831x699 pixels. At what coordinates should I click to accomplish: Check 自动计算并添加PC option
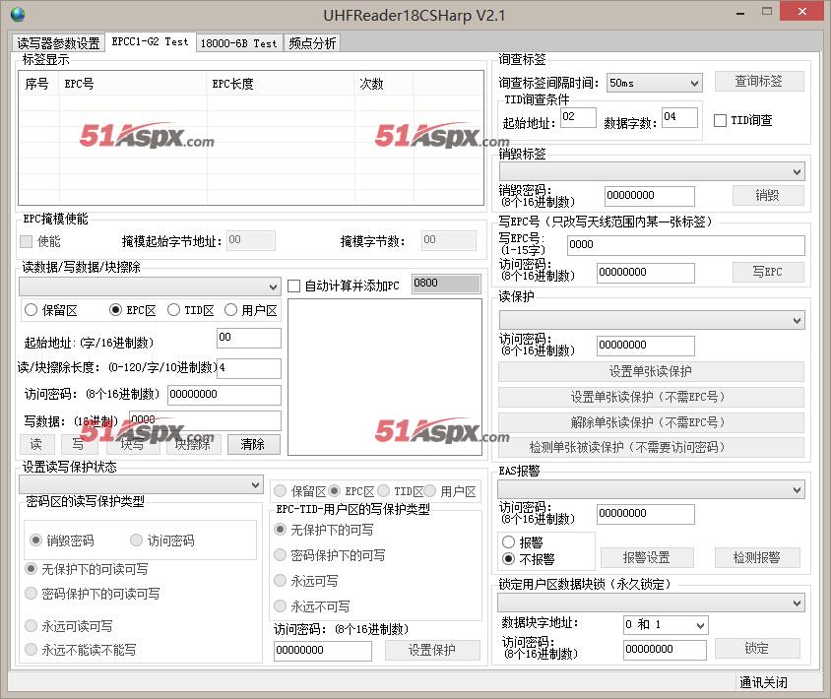pos(294,286)
